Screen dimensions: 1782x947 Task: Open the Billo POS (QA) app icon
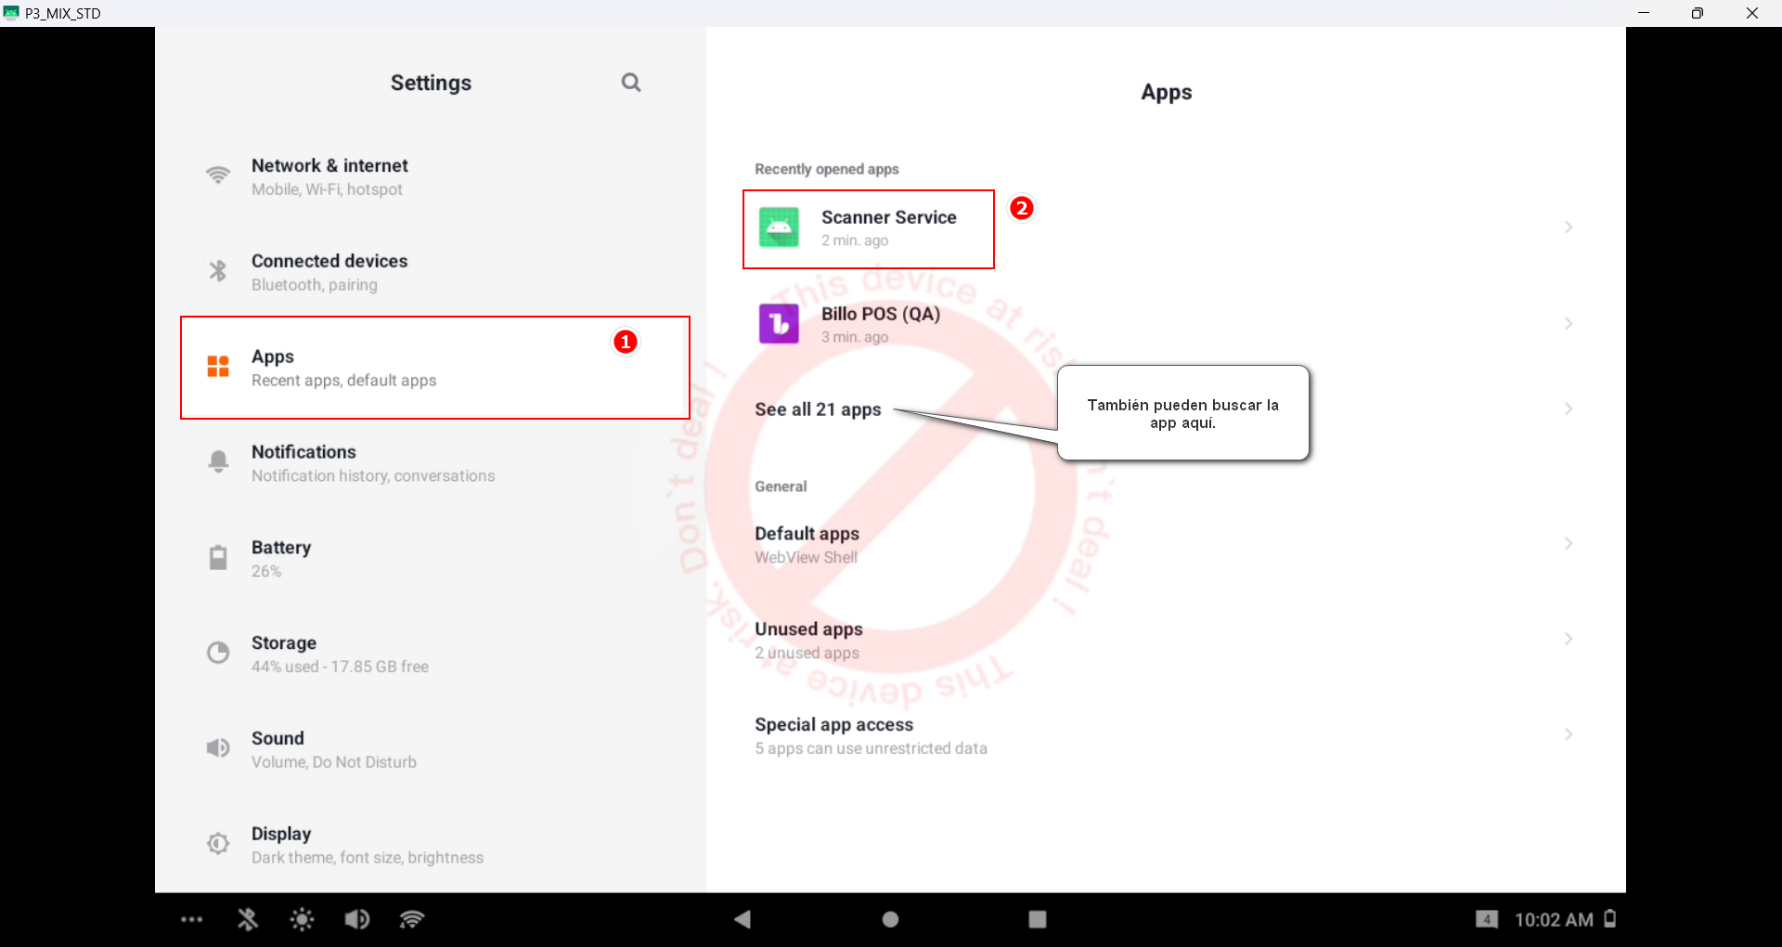point(779,324)
